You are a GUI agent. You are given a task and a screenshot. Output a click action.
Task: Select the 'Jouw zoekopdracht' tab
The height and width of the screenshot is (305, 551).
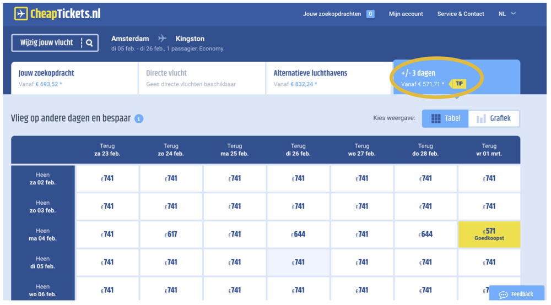(x=74, y=78)
